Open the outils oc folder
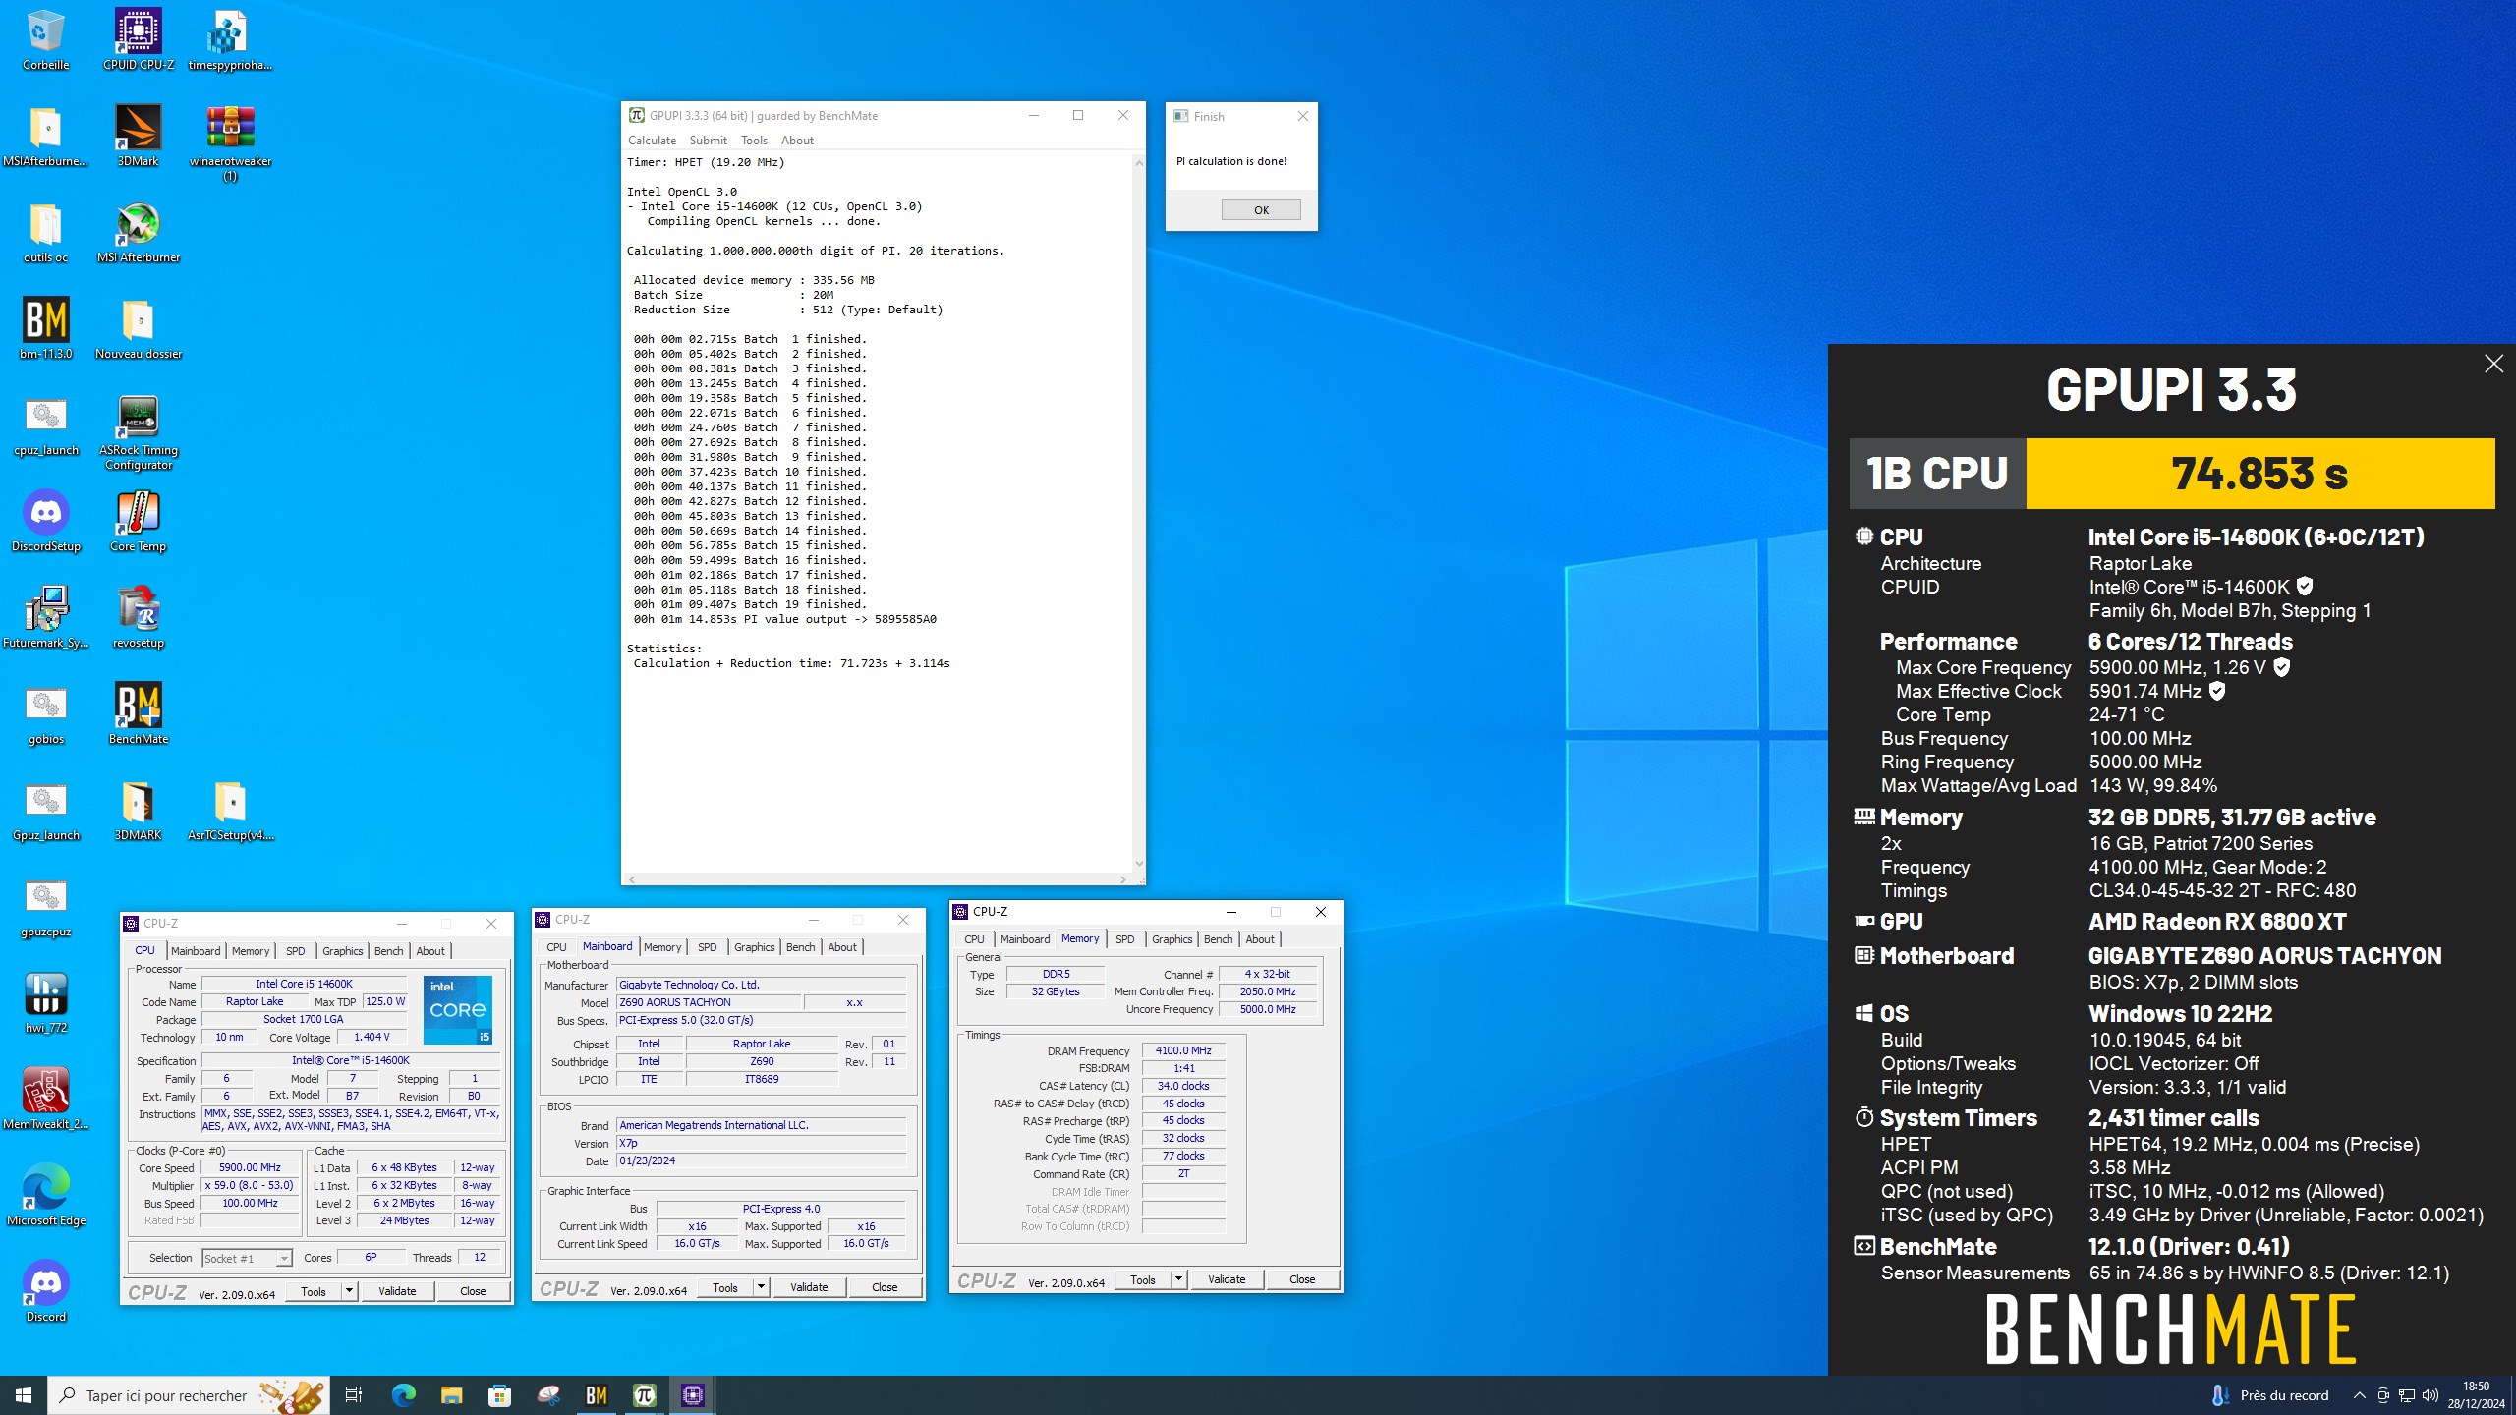Screen dimensions: 2516x1415 [x=45, y=232]
